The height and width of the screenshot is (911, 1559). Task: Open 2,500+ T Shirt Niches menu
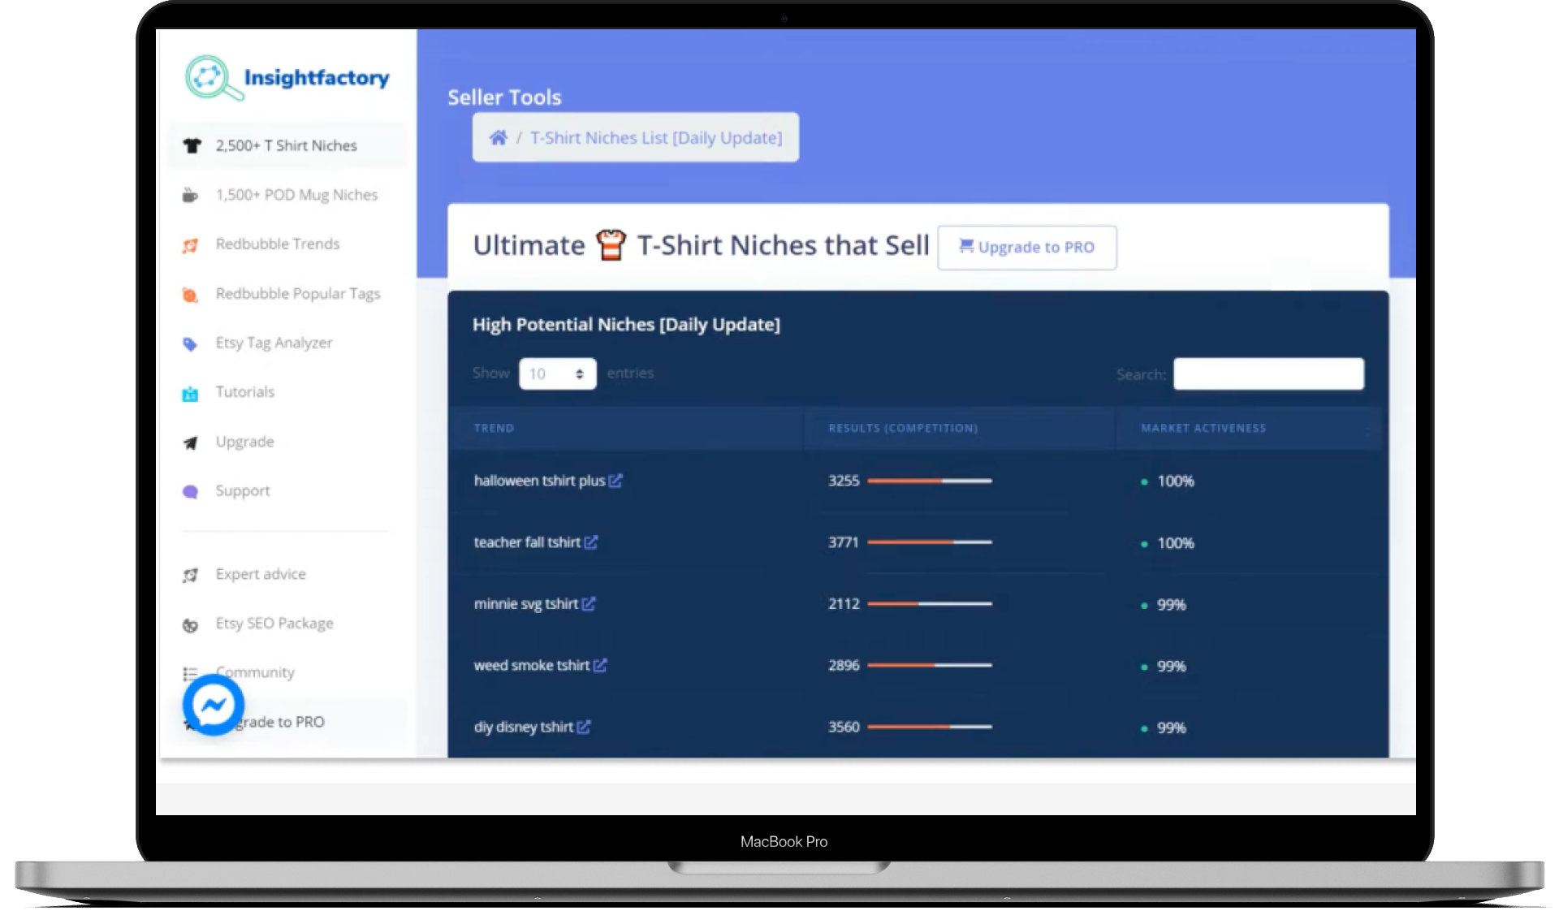[x=287, y=146]
